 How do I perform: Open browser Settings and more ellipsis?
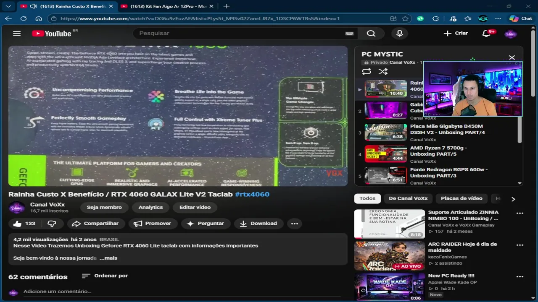pos(498,18)
